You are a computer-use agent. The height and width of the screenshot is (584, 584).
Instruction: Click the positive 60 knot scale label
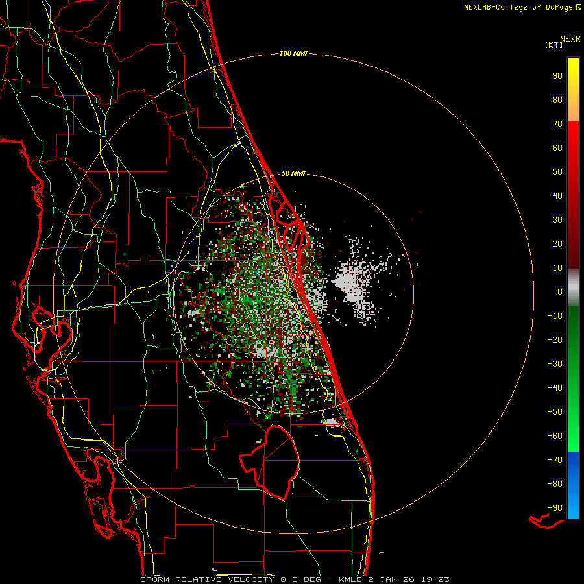tap(557, 147)
